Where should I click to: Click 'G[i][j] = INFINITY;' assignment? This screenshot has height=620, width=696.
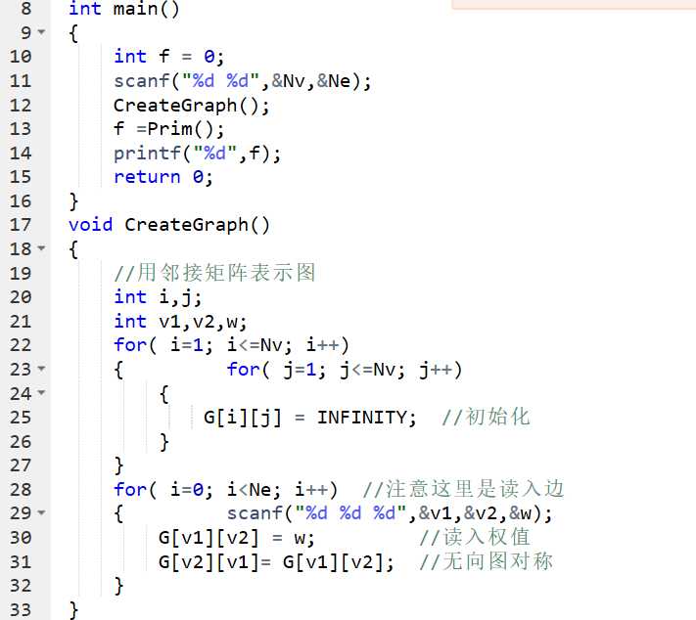[x=310, y=418]
